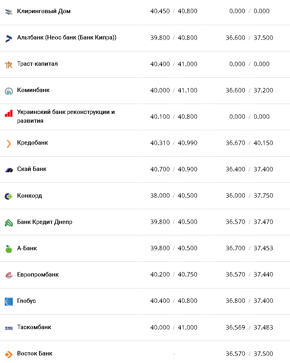Click Скай Банк rate 40.700 / 40.900
290x363 pixels.
(174, 169)
